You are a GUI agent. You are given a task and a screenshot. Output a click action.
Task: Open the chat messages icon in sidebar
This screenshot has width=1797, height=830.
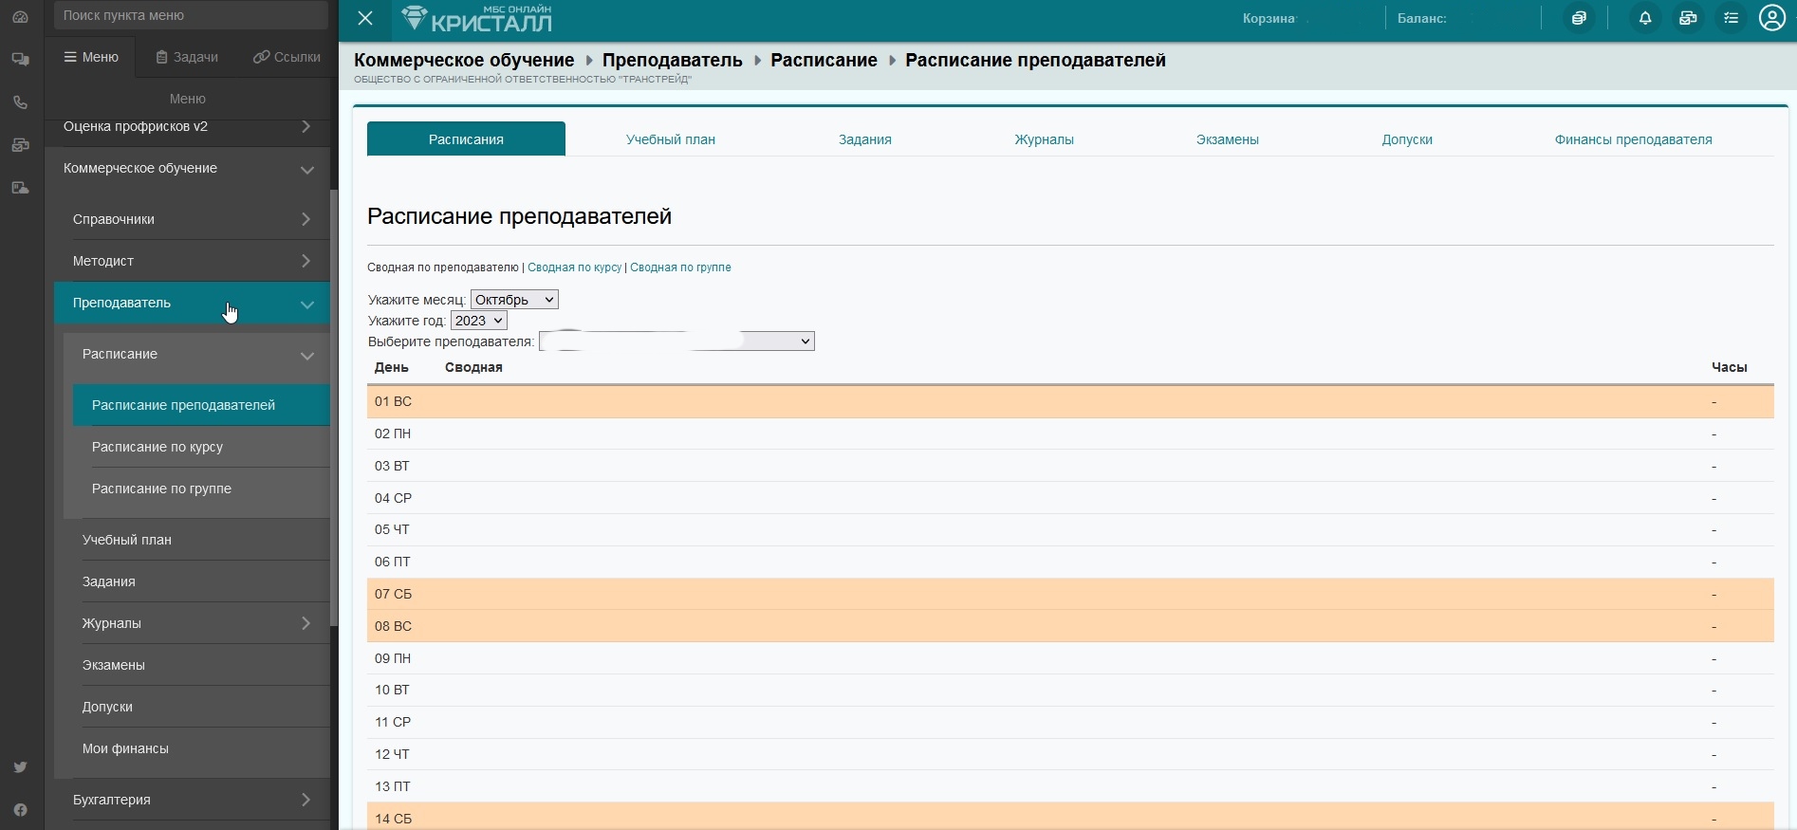click(20, 60)
